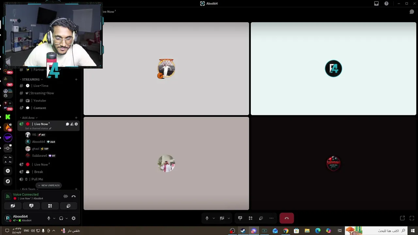The image size is (418, 235).
Task: Create channel in A64 Area plus
Action: pyautogui.click(x=76, y=117)
